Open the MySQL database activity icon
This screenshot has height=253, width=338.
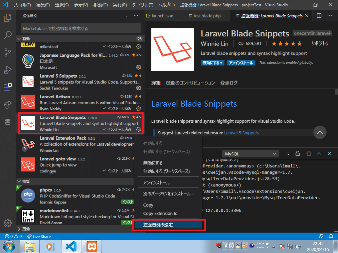(x=8, y=122)
